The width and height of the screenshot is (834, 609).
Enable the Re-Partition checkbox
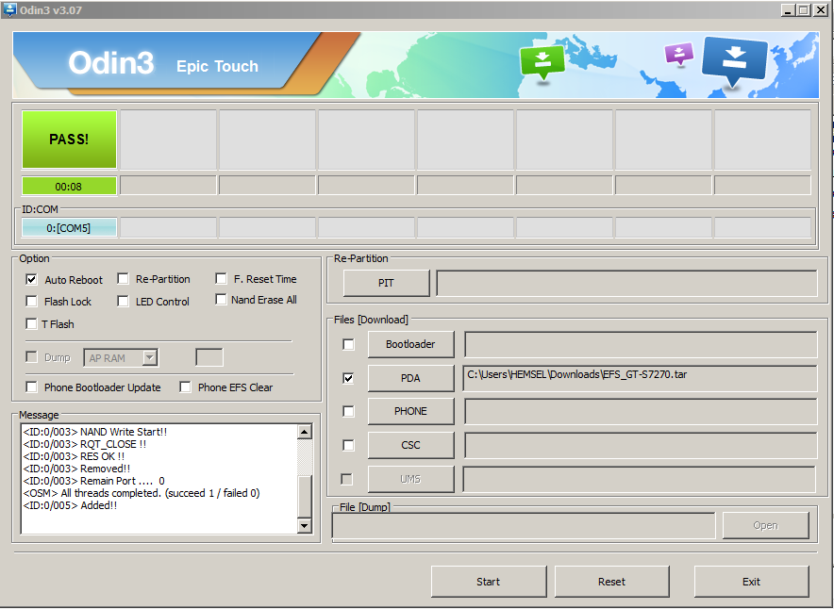coord(123,278)
